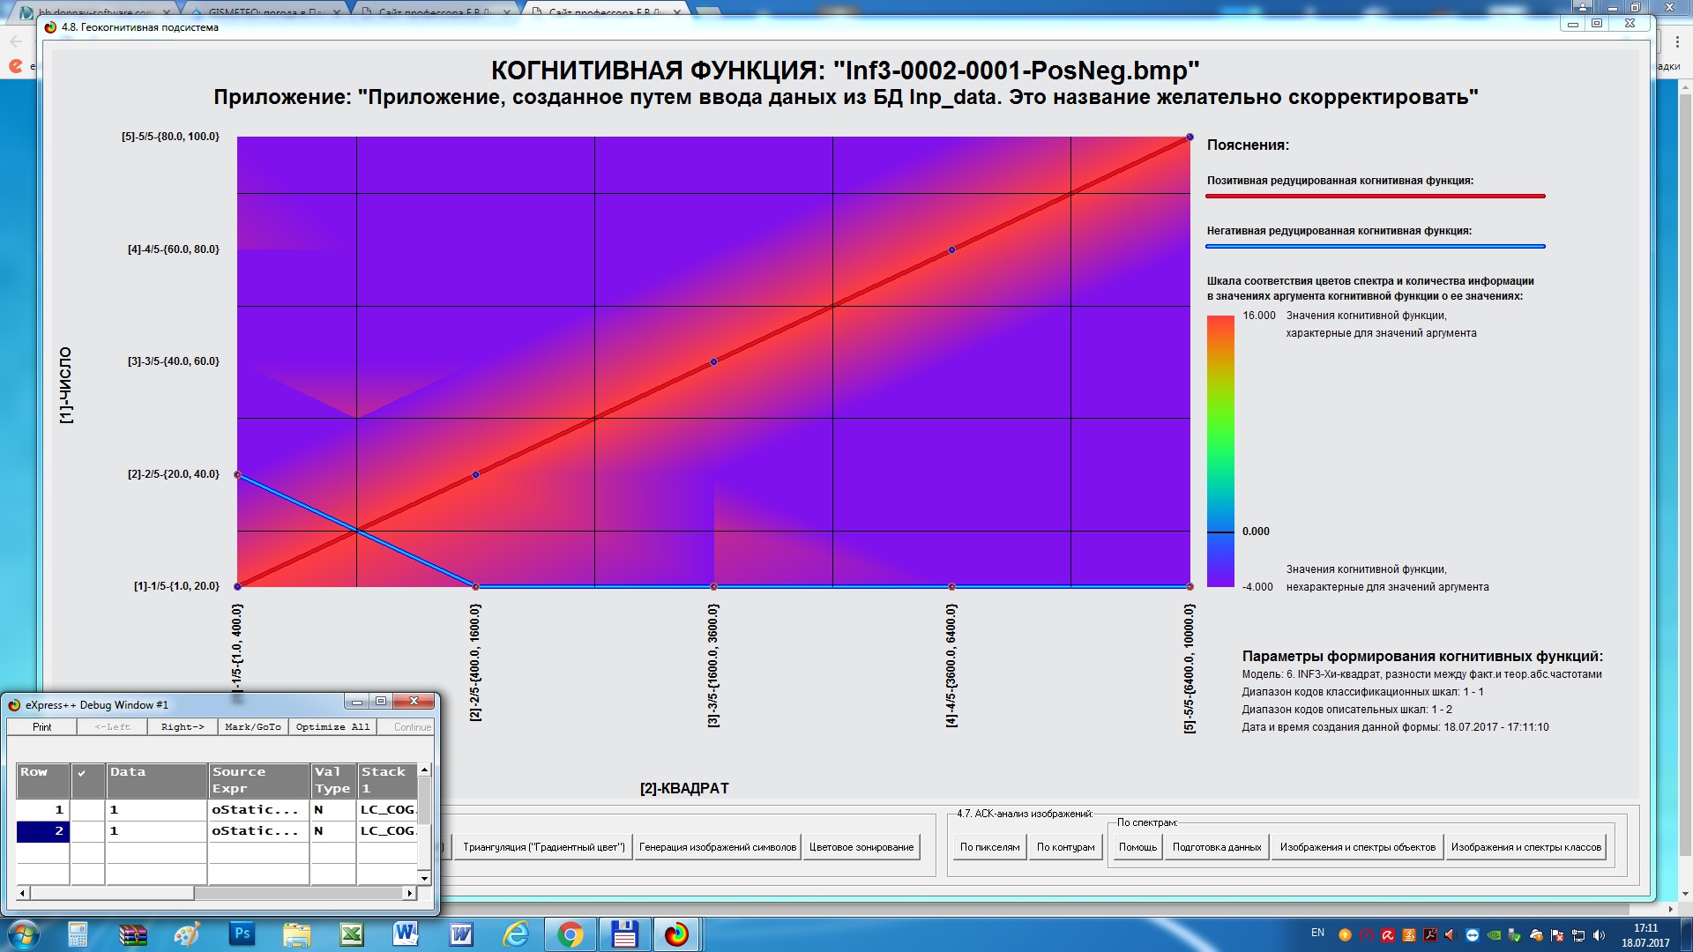Image resolution: width=1693 pixels, height=952 pixels.
Task: Click the Mark/GoTo button
Action: [x=253, y=727]
